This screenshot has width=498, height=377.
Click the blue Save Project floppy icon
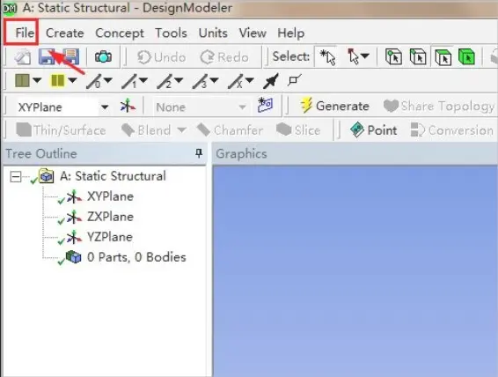[48, 56]
